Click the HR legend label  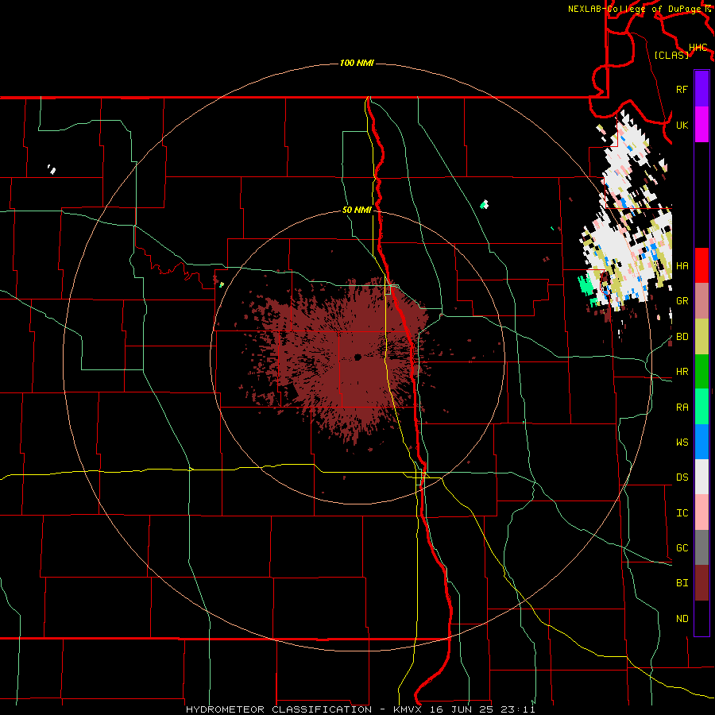(682, 372)
